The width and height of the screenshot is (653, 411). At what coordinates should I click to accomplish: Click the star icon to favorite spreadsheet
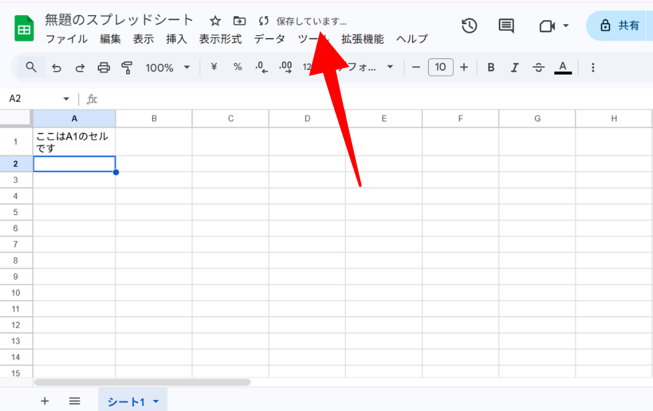click(215, 21)
